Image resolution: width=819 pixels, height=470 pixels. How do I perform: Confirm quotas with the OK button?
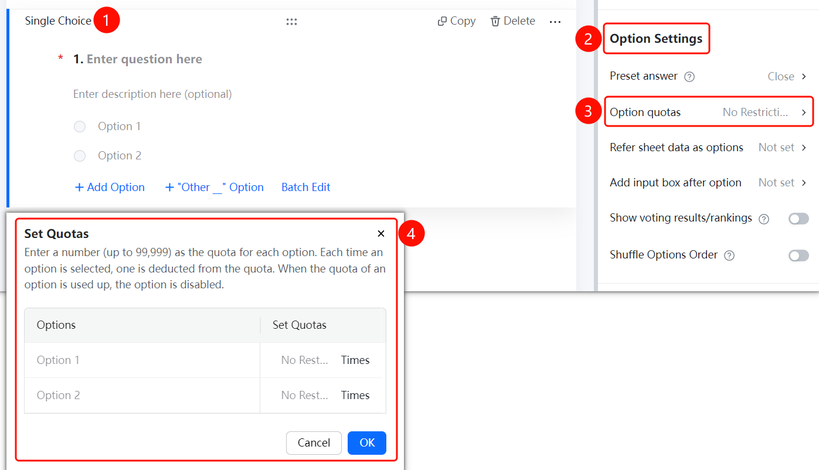coord(367,443)
